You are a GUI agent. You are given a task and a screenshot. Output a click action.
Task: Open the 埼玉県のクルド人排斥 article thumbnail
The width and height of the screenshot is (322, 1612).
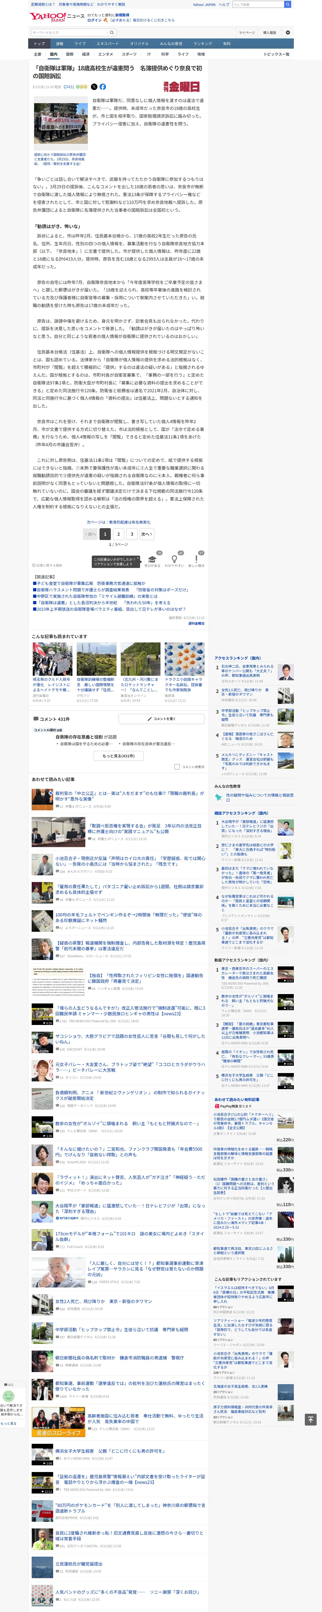53,659
